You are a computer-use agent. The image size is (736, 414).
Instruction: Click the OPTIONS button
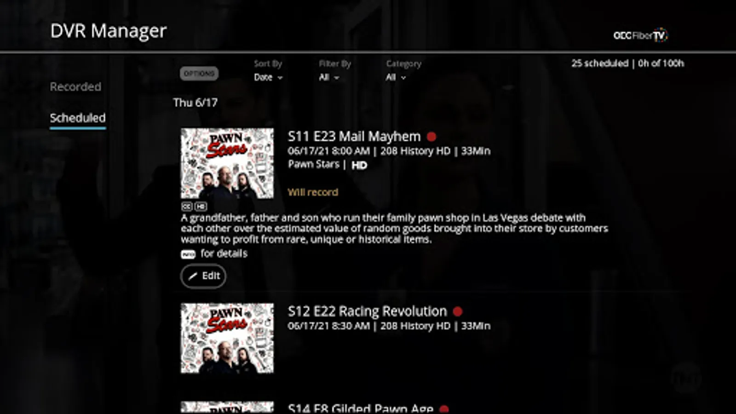[x=199, y=74]
